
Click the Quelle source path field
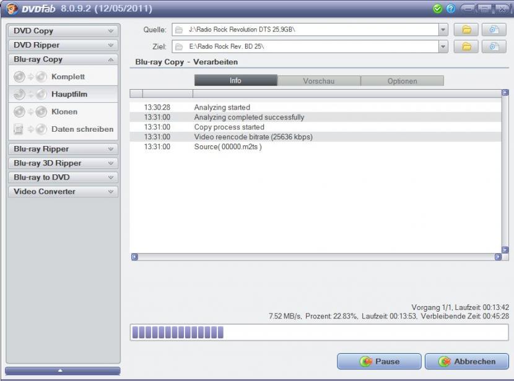pos(310,30)
